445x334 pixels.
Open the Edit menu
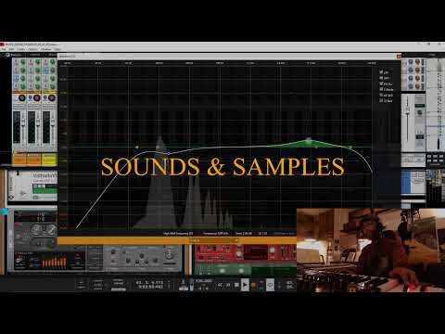[11, 49]
